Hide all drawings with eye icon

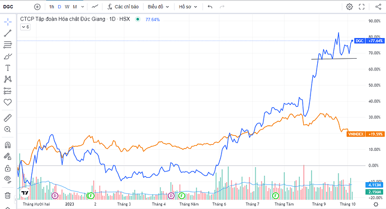point(8,179)
